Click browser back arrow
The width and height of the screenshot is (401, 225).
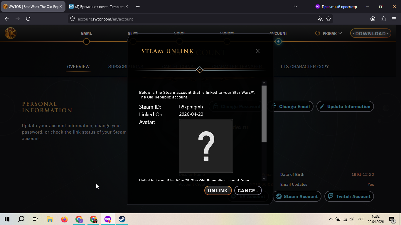7,19
